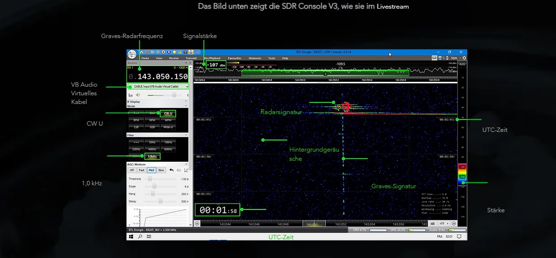Click the circle arrow button right of x10
This screenshot has height=258, width=556.
454,223
